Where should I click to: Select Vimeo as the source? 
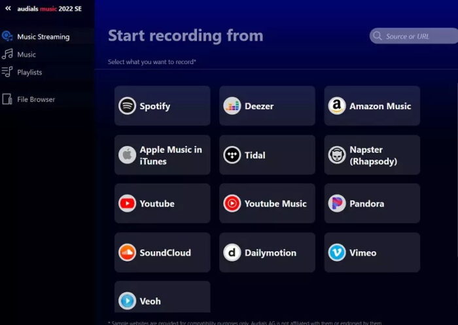pyautogui.click(x=372, y=252)
